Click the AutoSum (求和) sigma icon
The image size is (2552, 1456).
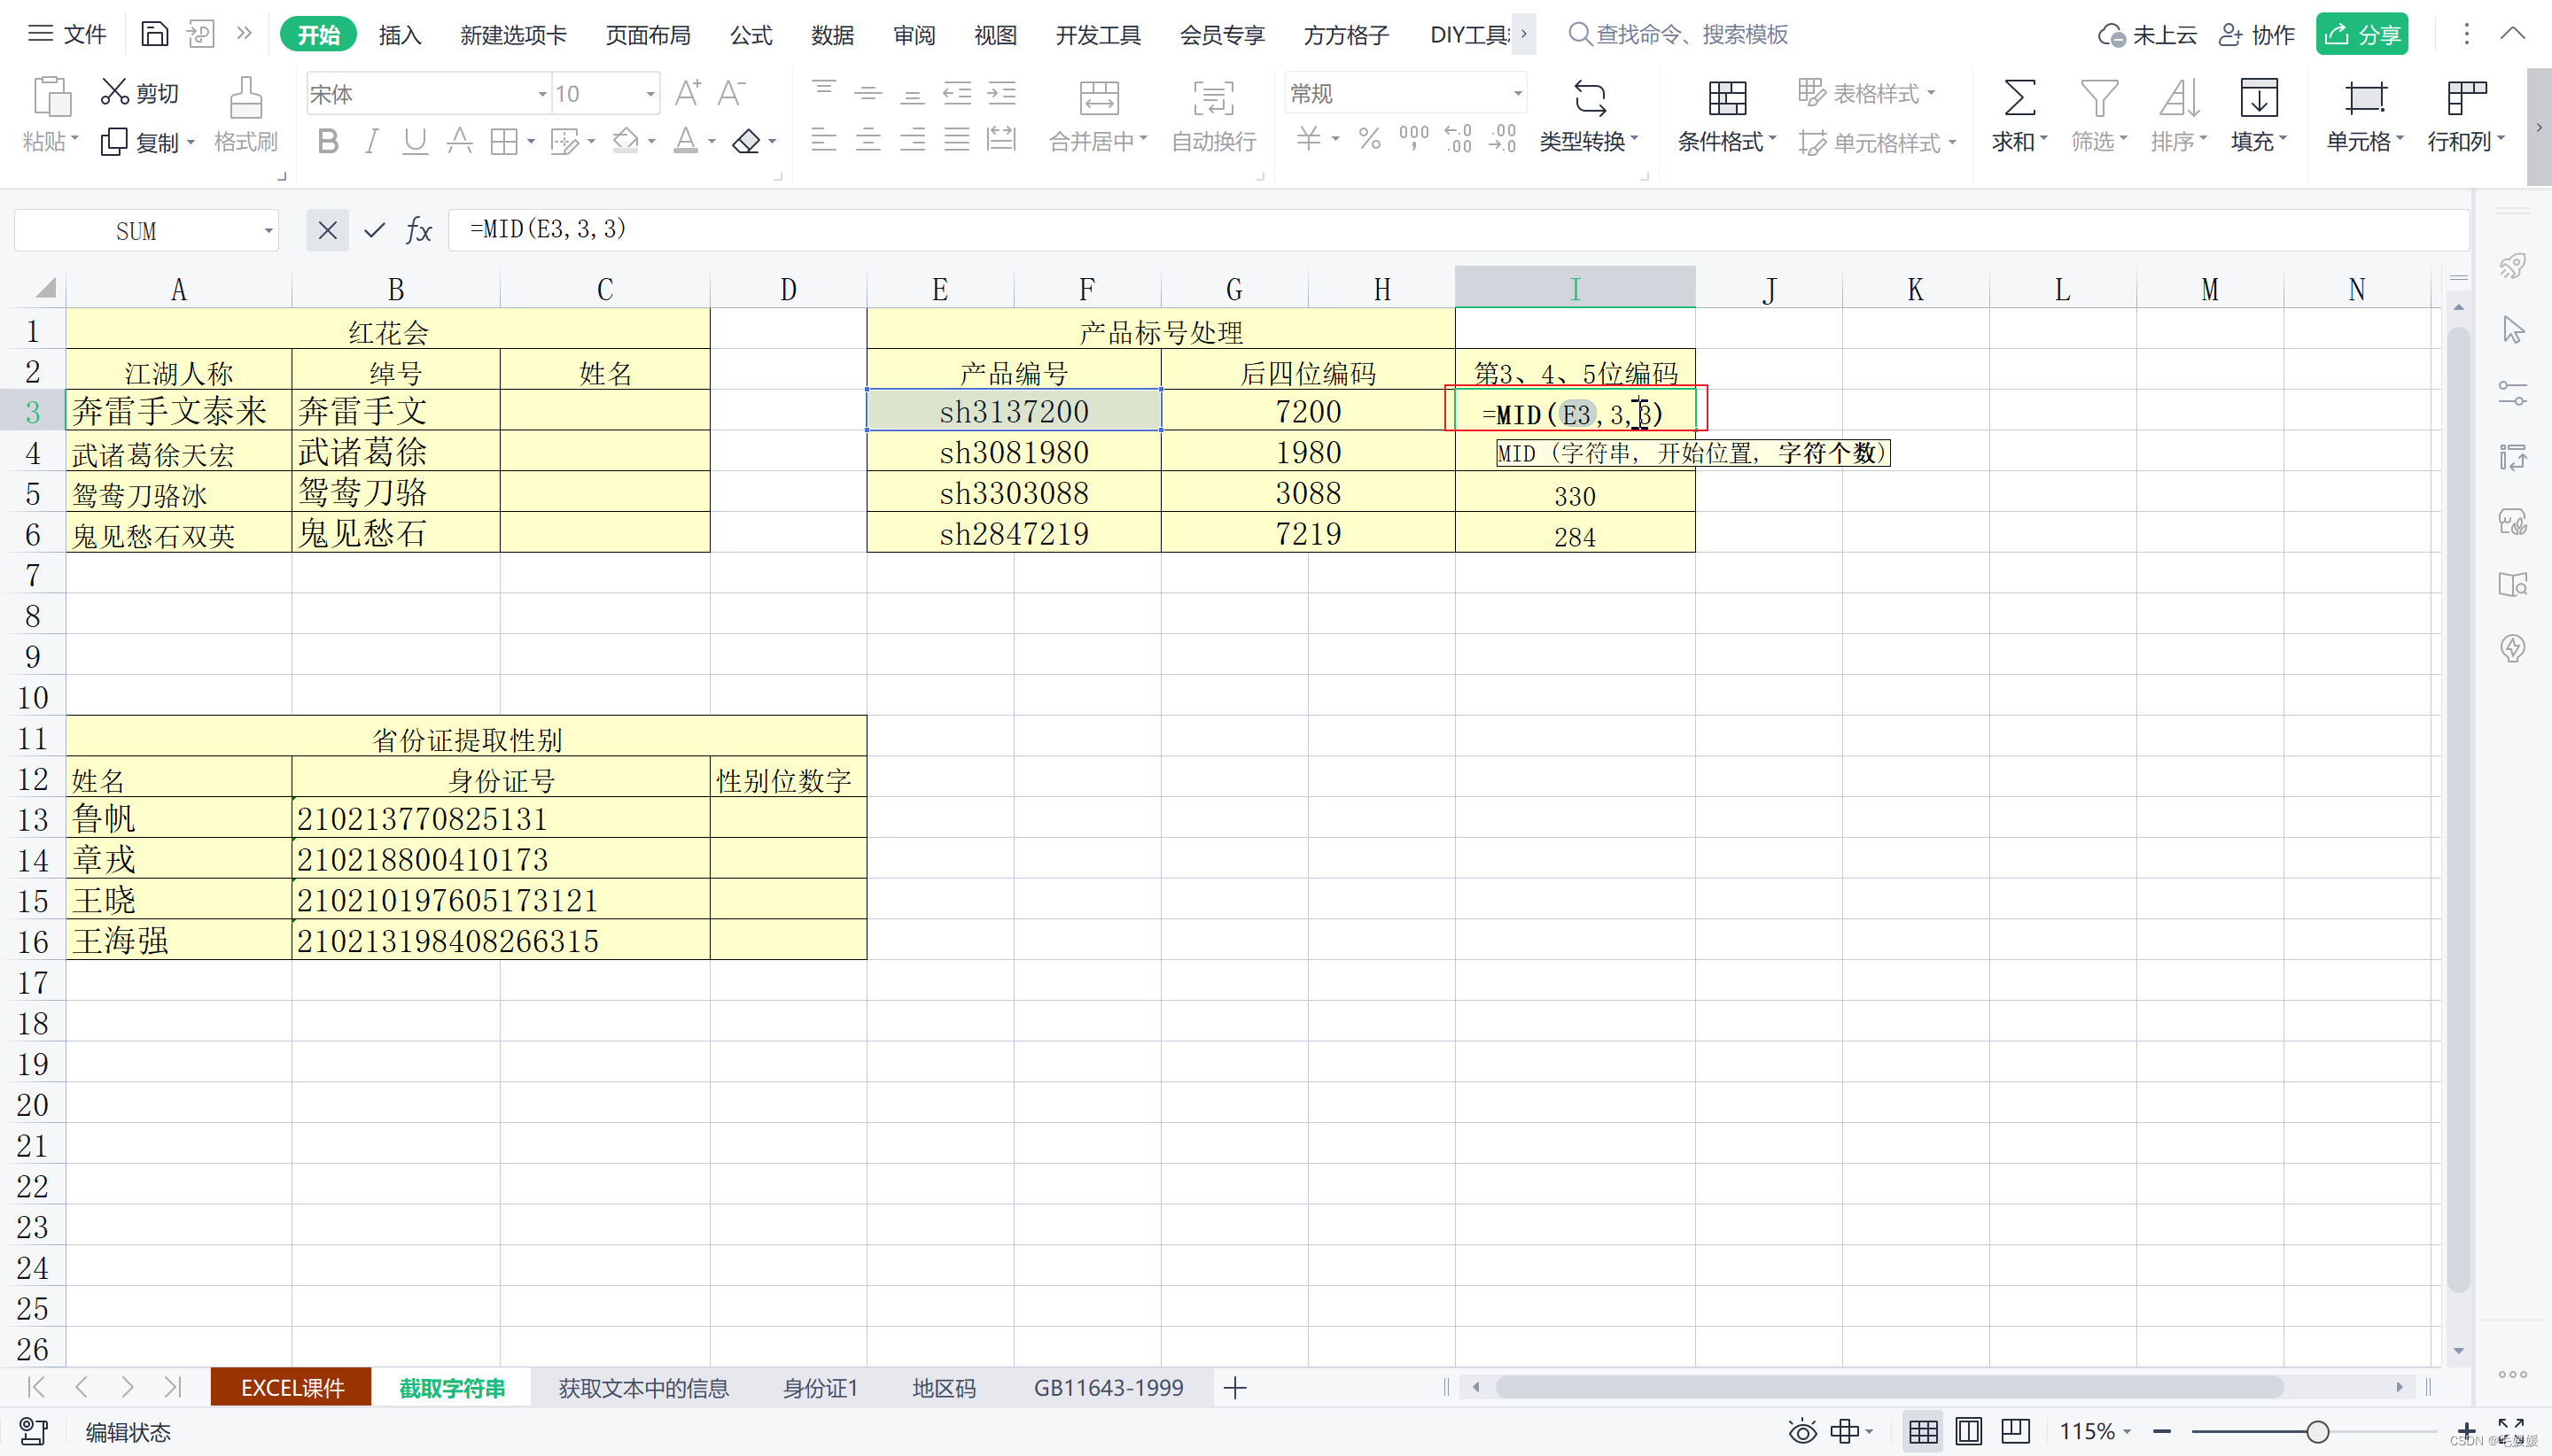pos(2018,98)
